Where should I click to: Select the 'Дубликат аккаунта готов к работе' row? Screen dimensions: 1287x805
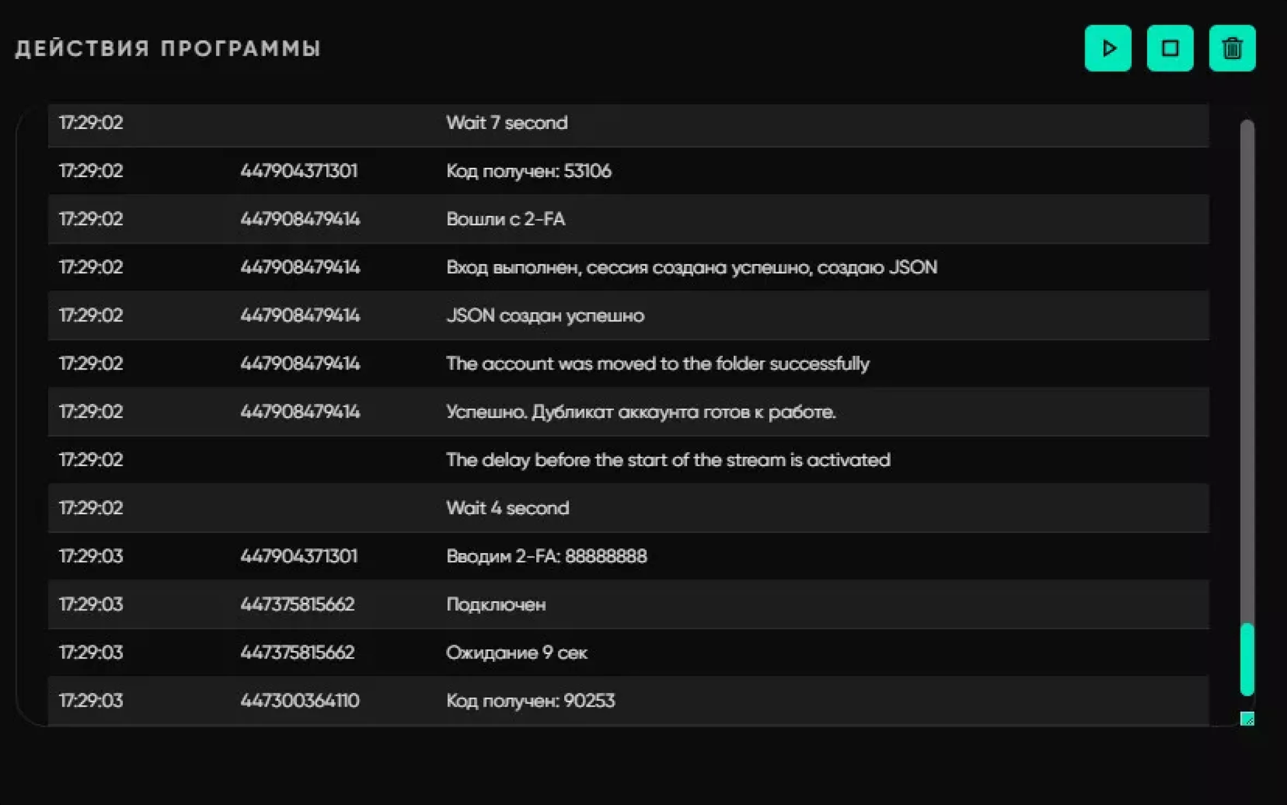(x=628, y=412)
